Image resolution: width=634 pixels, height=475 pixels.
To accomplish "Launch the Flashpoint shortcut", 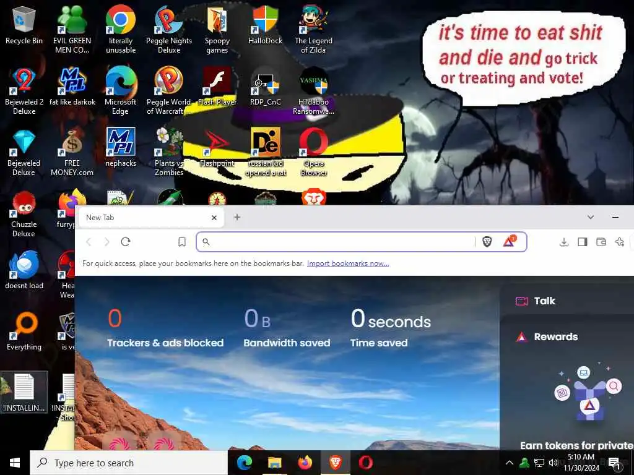I will 217,148.
